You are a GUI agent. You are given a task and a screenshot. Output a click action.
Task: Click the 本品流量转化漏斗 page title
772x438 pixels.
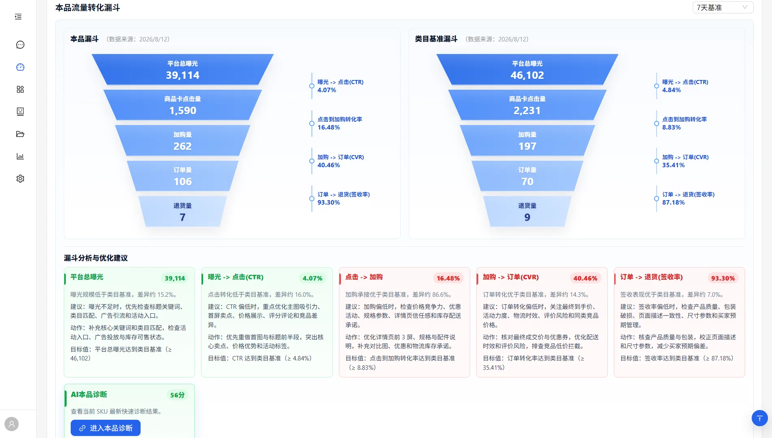tap(87, 8)
